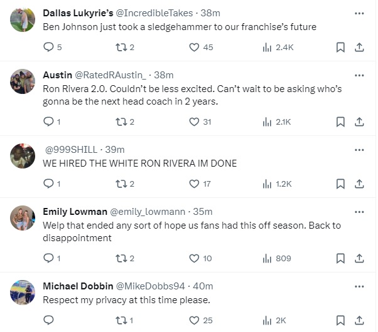The width and height of the screenshot is (378, 332).
Task: Open more options menu on @999SHILL tweet
Action: click(359, 150)
